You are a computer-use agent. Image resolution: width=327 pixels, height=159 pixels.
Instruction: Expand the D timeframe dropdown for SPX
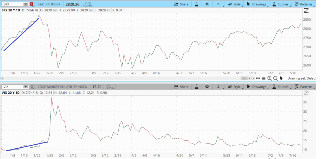point(219,4)
